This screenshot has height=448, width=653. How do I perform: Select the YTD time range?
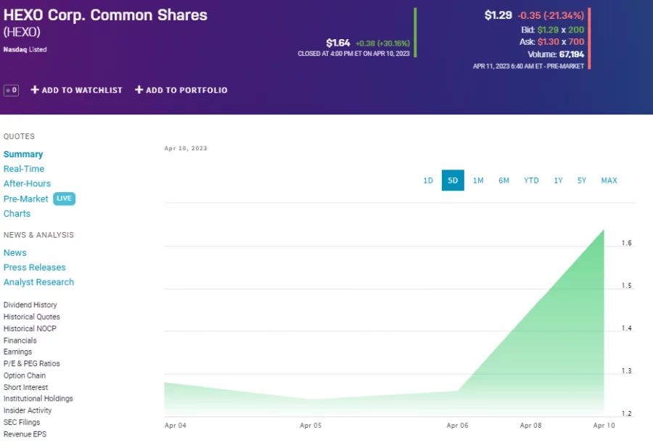(531, 181)
